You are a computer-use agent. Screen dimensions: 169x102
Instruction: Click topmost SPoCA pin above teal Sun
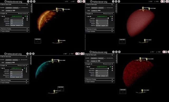[52, 60]
